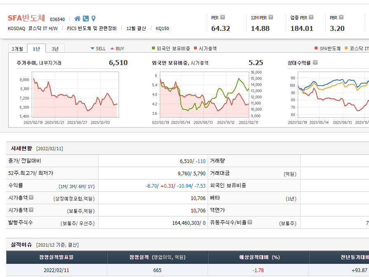Image resolution: width=369 pixels, height=277 pixels.
Task: Open help icon beside 시가총액 보통주 row
Action: (31, 209)
